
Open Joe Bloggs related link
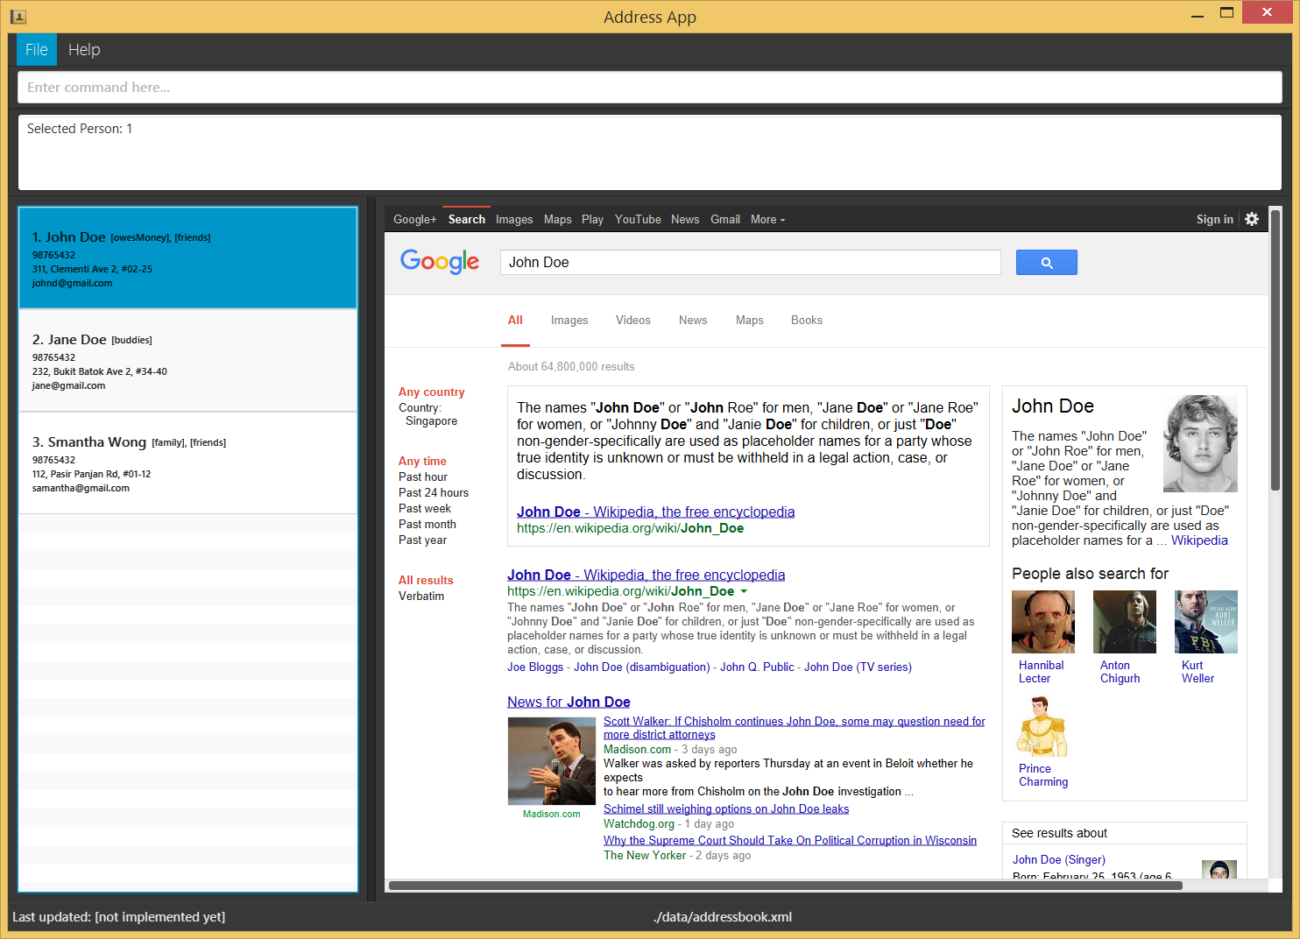click(535, 667)
